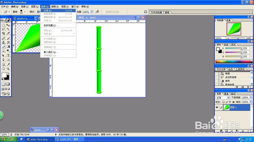The image size is (254, 142).
Task: Switch to the 动作 tab
Action: [x=231, y=69]
